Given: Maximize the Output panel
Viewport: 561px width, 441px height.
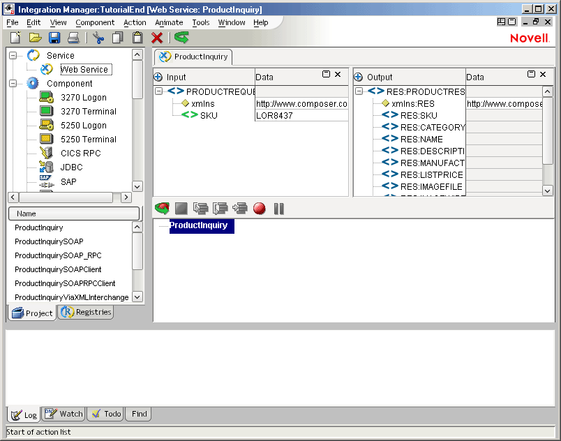Looking at the screenshot, I should [x=531, y=74].
